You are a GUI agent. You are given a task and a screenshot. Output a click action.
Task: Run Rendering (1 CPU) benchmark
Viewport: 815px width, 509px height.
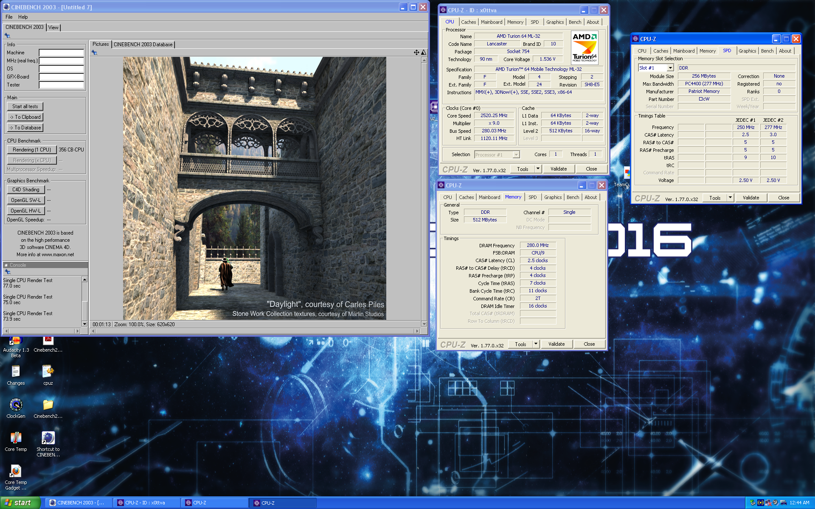click(x=32, y=150)
